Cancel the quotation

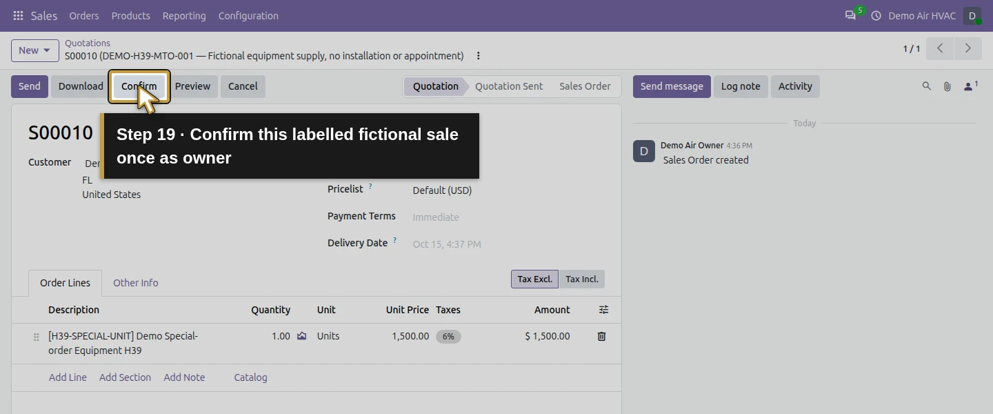click(243, 86)
